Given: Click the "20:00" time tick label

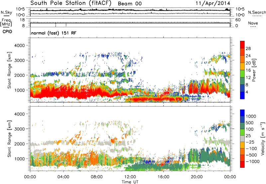Looking at the screenshot, I should click(x=197, y=177).
